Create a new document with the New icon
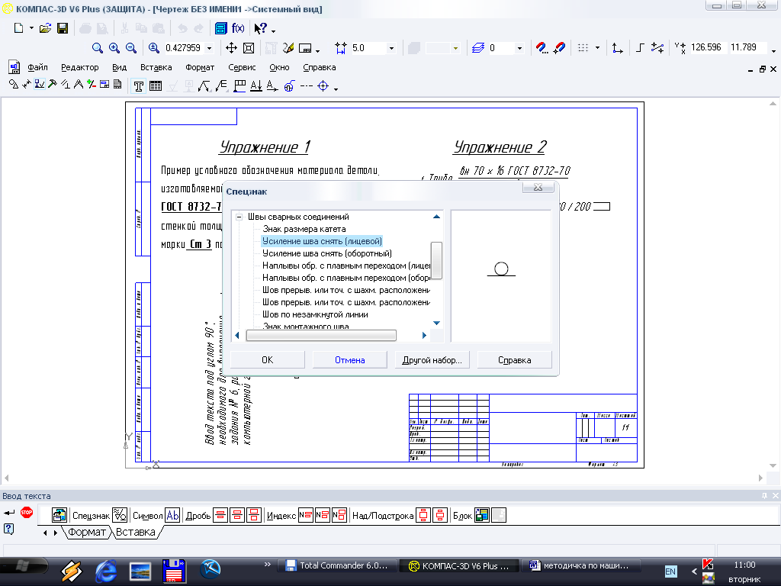This screenshot has width=781, height=586. pos(18,28)
